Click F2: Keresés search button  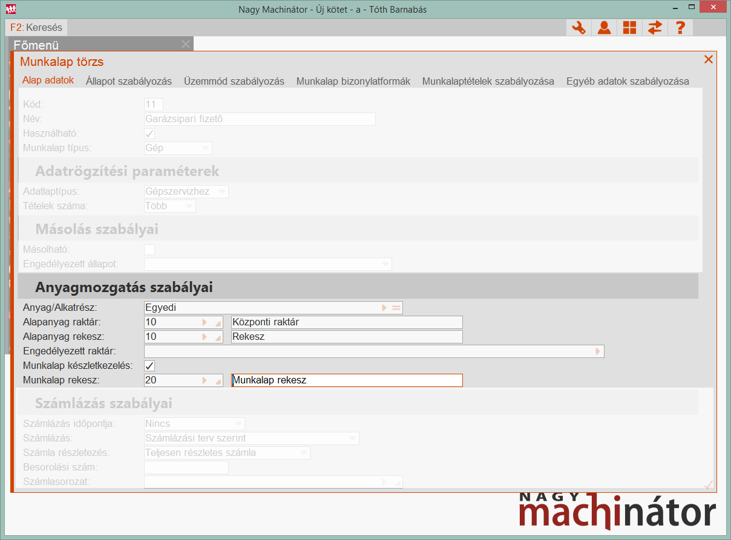(x=36, y=27)
